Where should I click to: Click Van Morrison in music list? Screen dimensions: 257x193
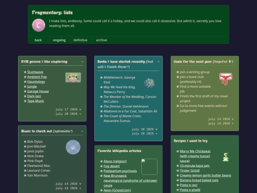click(x=38, y=175)
